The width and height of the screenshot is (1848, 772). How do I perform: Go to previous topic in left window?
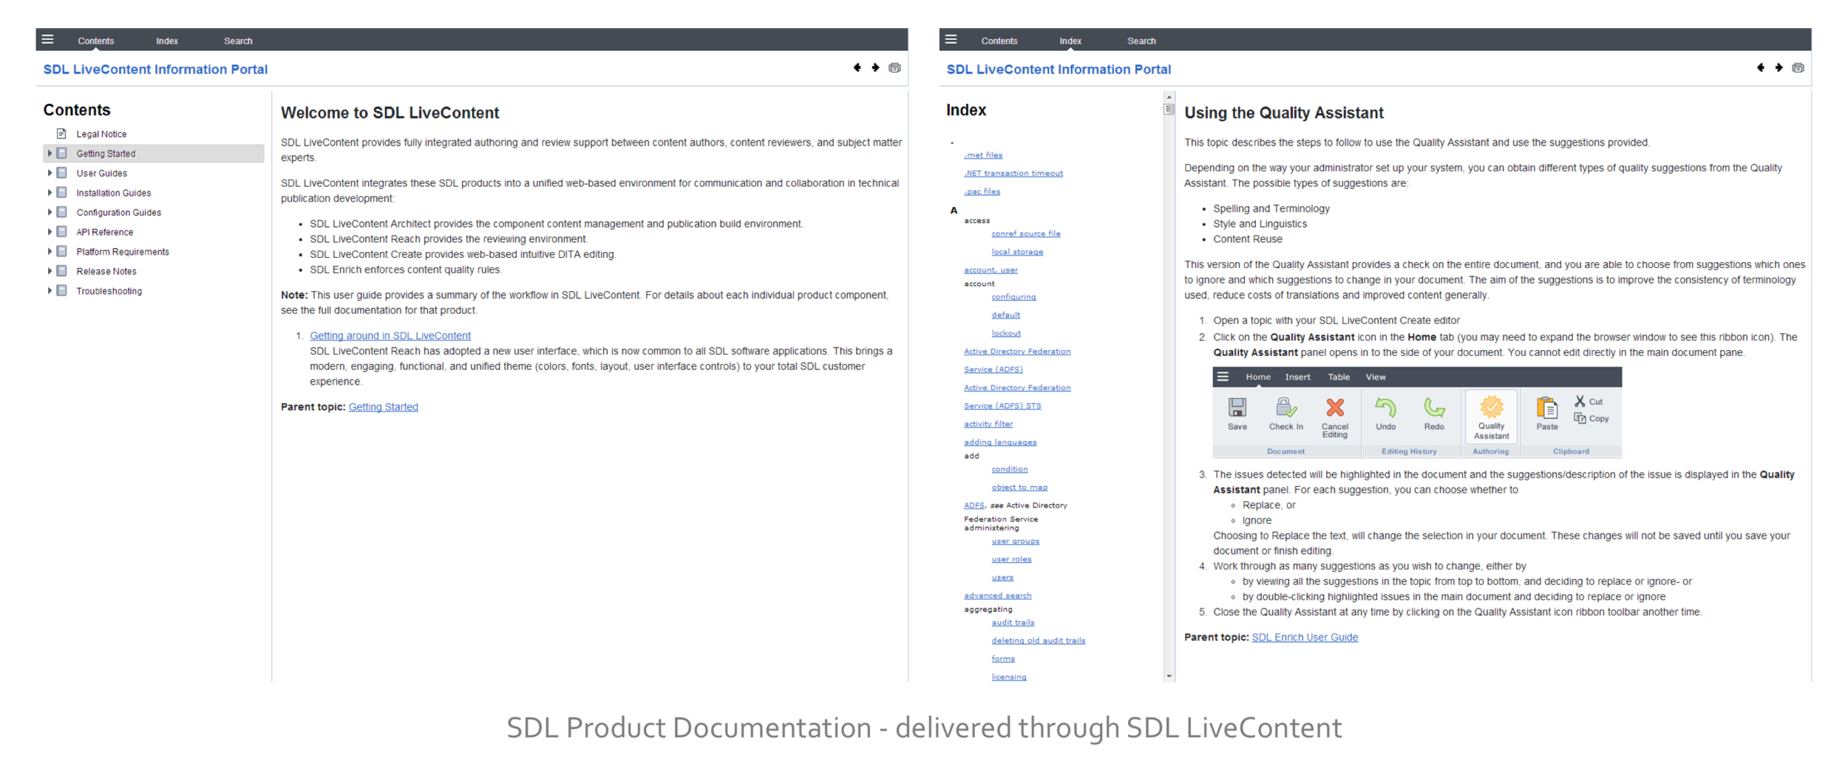(x=857, y=68)
